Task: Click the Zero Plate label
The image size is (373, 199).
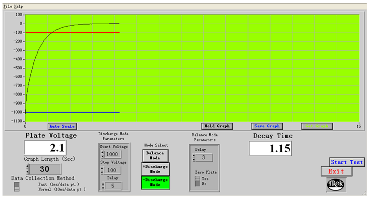Action: click(206, 172)
